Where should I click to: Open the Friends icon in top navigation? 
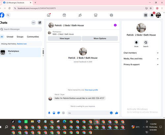point(80,15)
